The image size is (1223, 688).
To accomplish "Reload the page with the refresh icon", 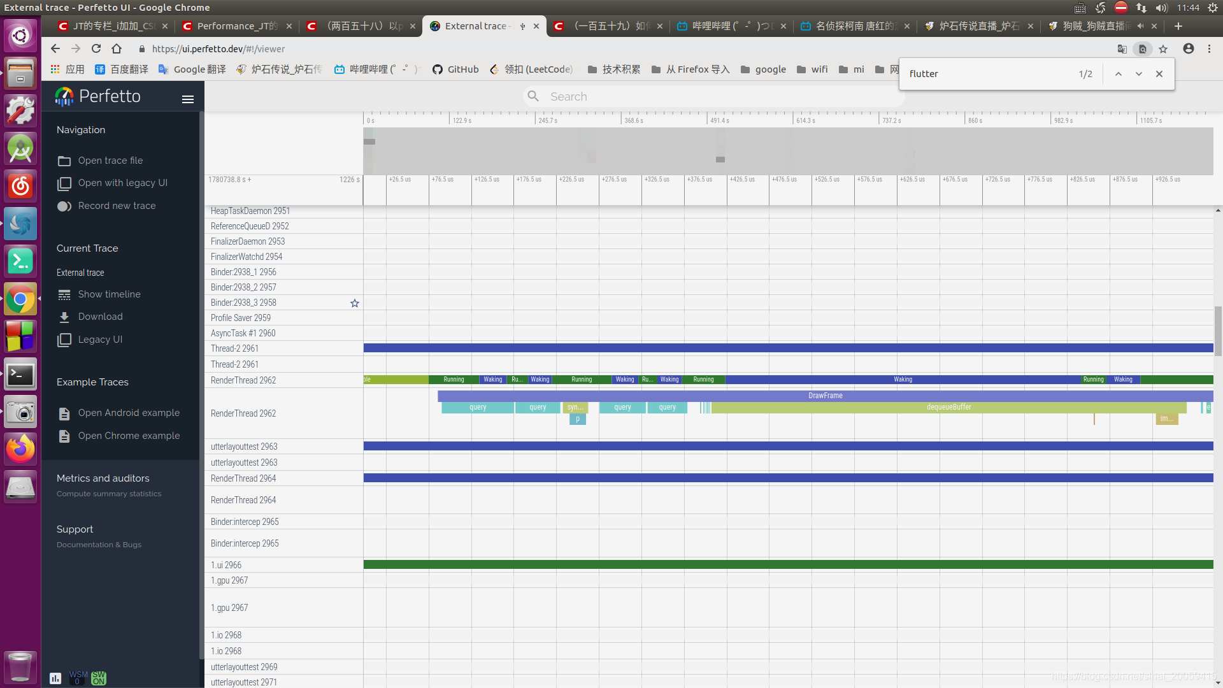I will pyautogui.click(x=96, y=49).
